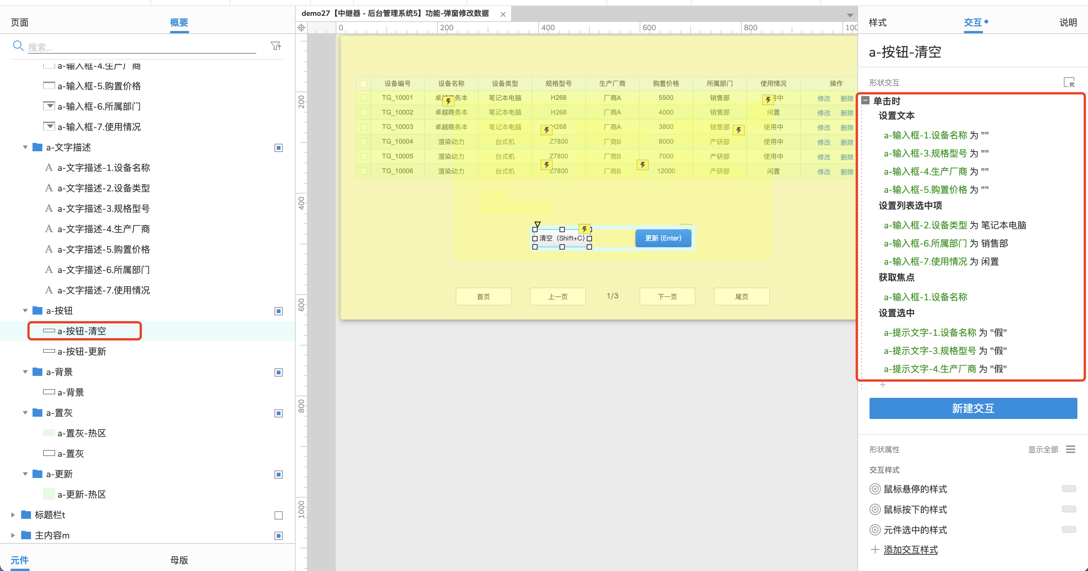Click the 鼠标悬停的样式 target icon
Viewport: 1088px width, 571px height.
[x=875, y=489]
